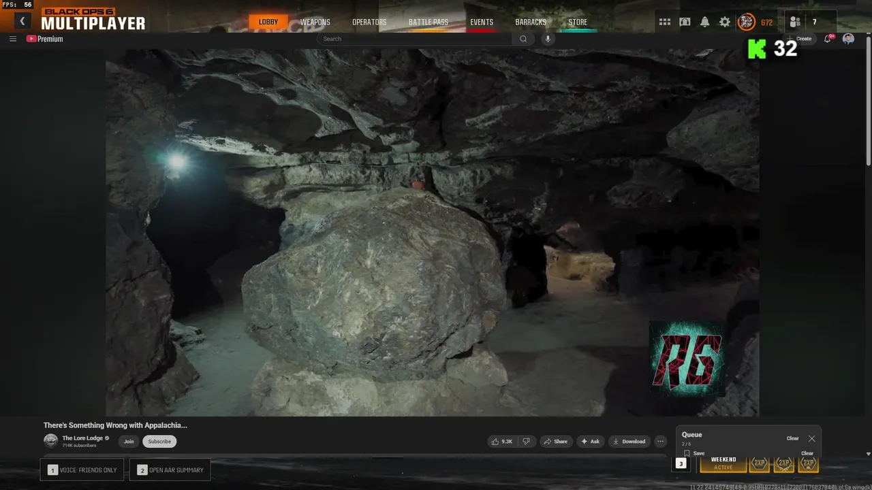
Task: Open game settings gear
Action: [725, 22]
